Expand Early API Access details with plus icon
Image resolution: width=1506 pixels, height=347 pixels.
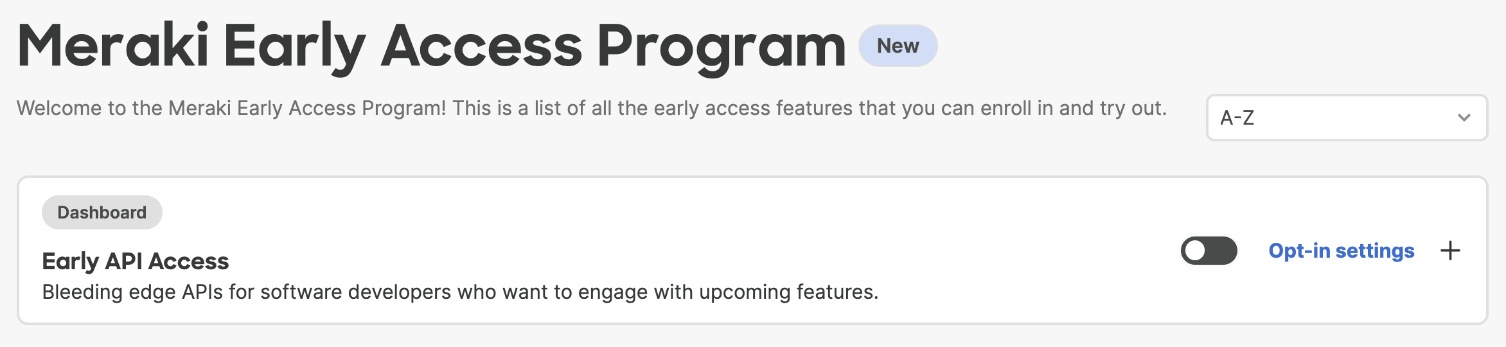click(x=1450, y=251)
